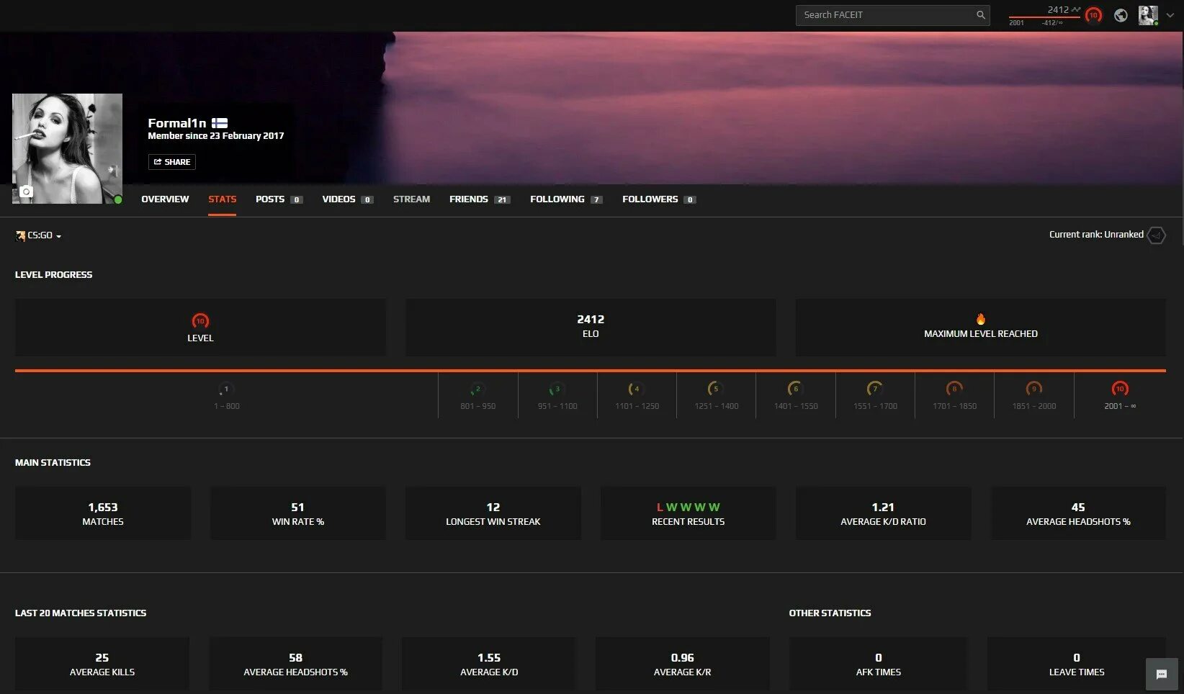Viewport: 1184px width, 694px height.
Task: Click the level 6 icon (1401 – 1550)
Action: (x=795, y=389)
